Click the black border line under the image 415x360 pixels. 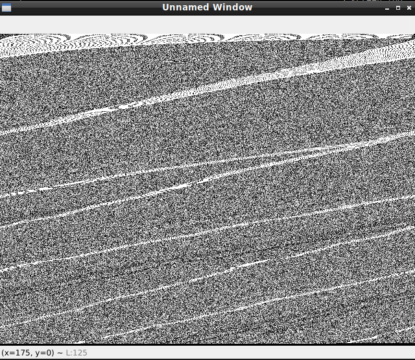pyautogui.click(x=207, y=344)
